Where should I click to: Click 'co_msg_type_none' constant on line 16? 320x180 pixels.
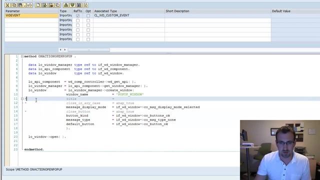(160, 120)
